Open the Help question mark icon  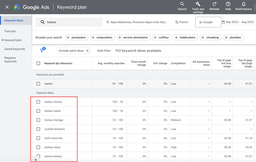tap(228, 4)
